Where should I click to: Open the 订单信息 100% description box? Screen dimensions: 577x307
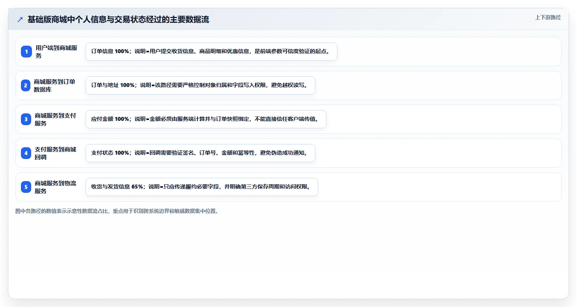pos(212,52)
